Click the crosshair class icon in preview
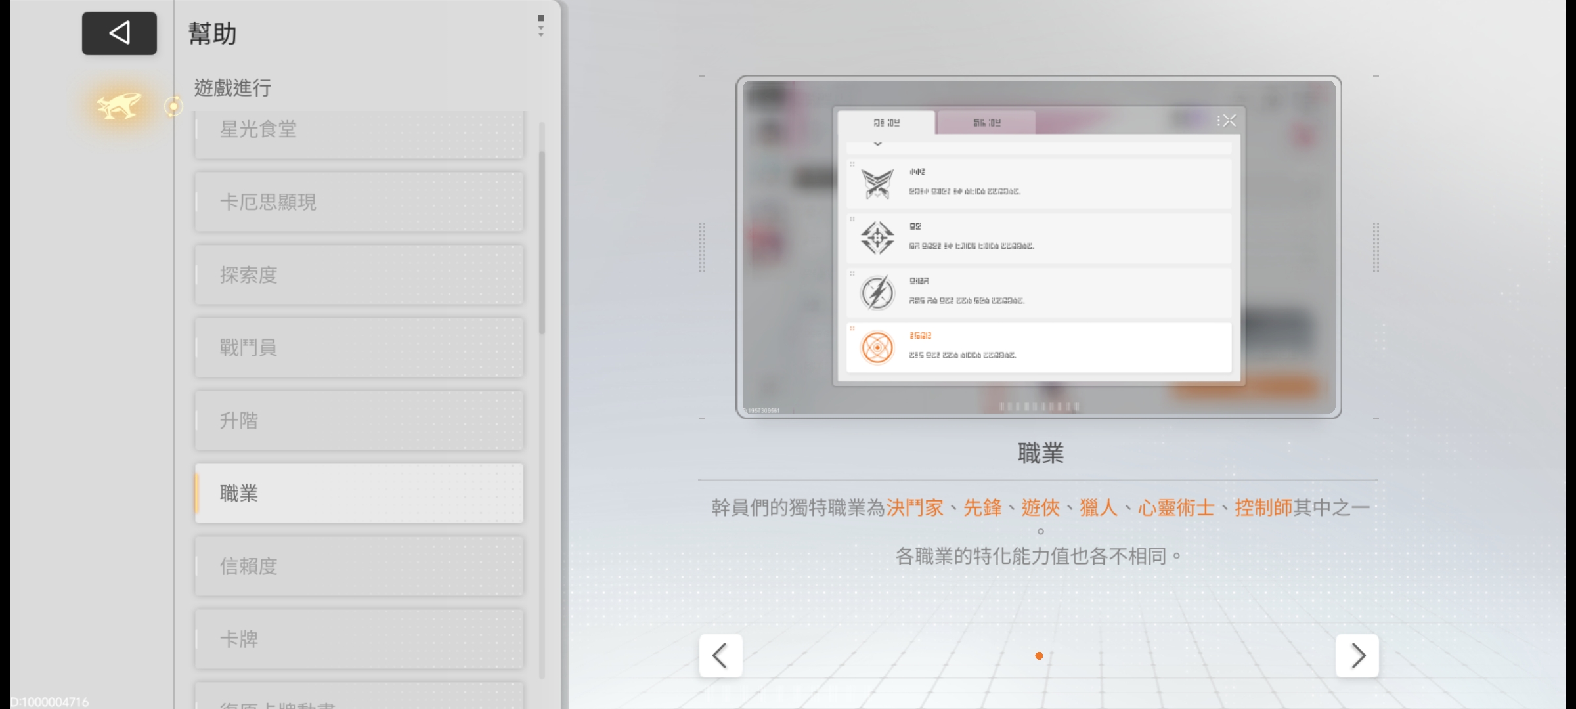Viewport: 1576px width, 709px height. click(x=877, y=238)
